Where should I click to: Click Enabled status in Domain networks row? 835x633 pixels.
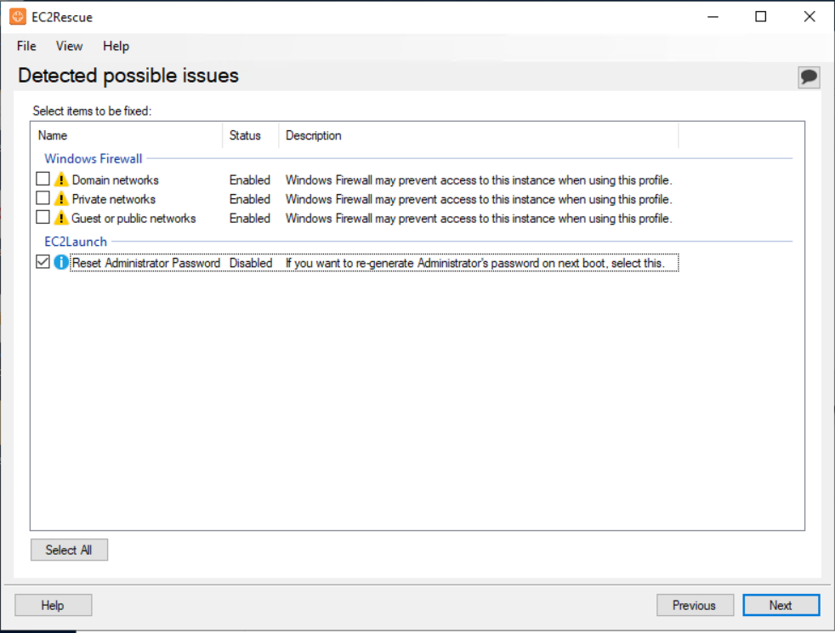coord(250,180)
